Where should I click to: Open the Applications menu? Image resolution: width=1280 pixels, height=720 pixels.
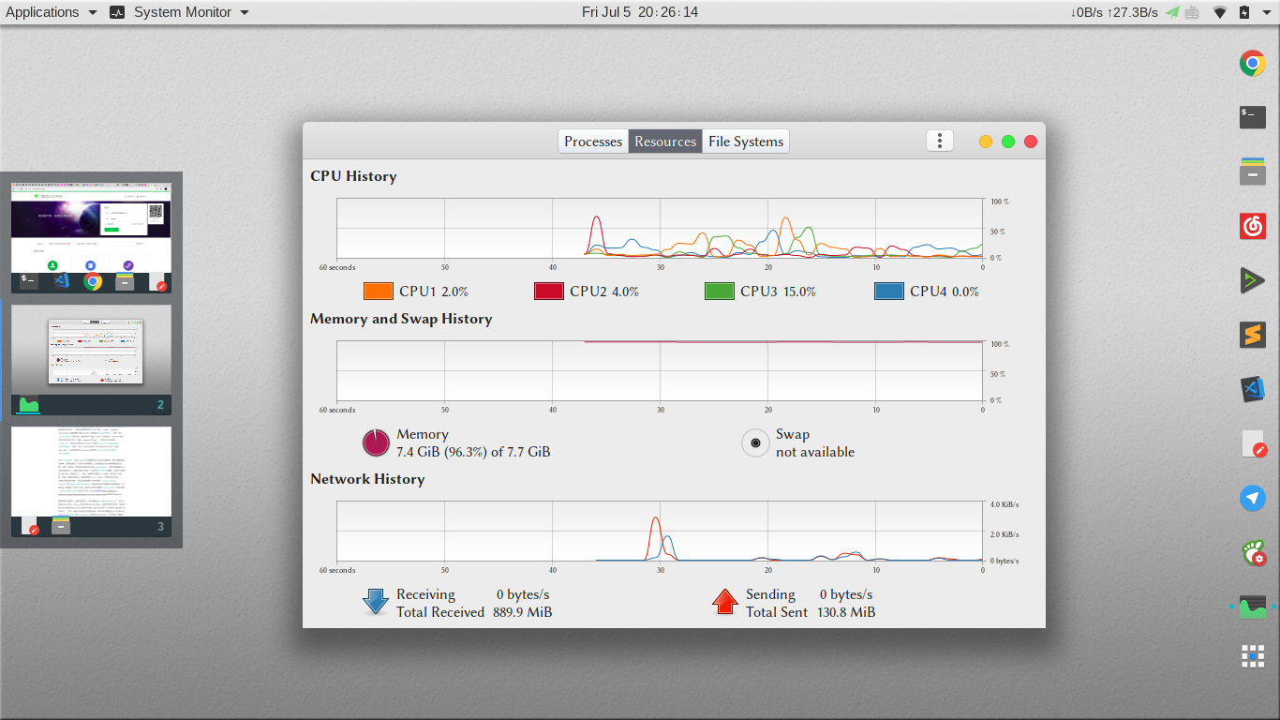pyautogui.click(x=51, y=12)
